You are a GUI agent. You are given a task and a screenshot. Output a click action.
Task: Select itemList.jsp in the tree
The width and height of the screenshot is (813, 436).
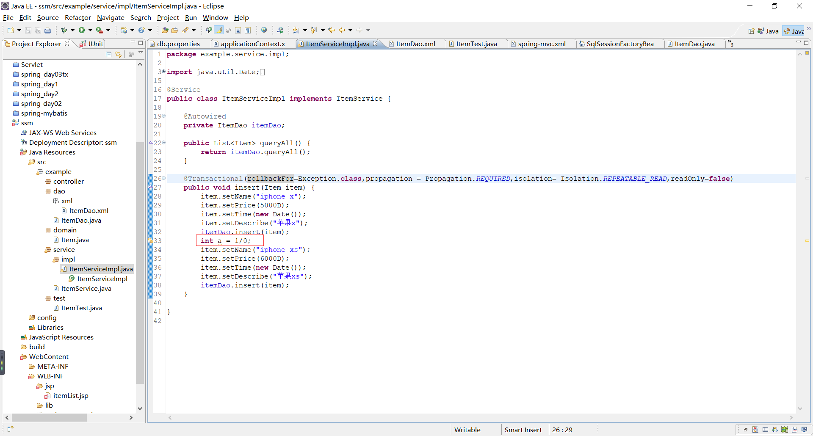click(71, 395)
